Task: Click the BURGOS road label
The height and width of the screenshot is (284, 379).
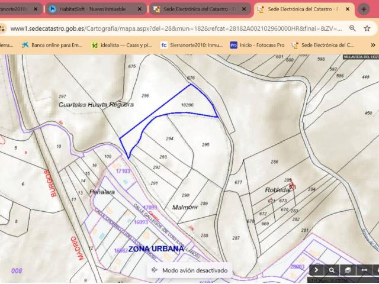Action: pos(50,183)
